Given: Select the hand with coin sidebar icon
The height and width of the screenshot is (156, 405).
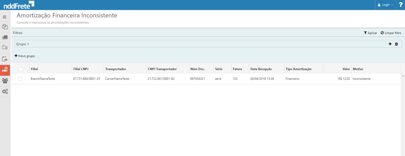Looking at the screenshot, I should coord(5,70).
